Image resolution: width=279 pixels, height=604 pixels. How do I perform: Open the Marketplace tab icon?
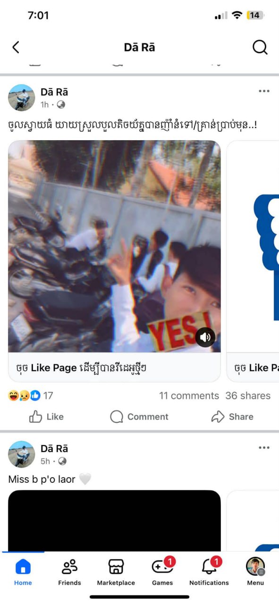pyautogui.click(x=116, y=566)
